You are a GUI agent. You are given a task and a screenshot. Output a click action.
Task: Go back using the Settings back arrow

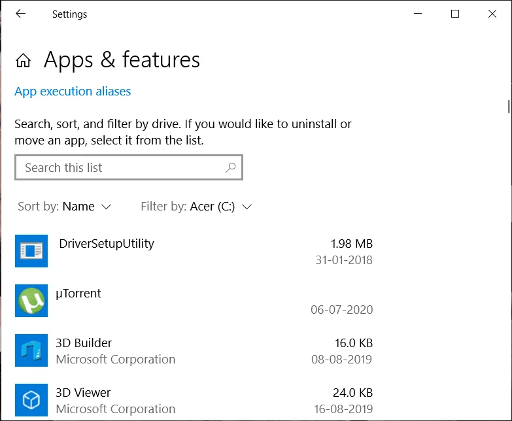[x=20, y=14]
